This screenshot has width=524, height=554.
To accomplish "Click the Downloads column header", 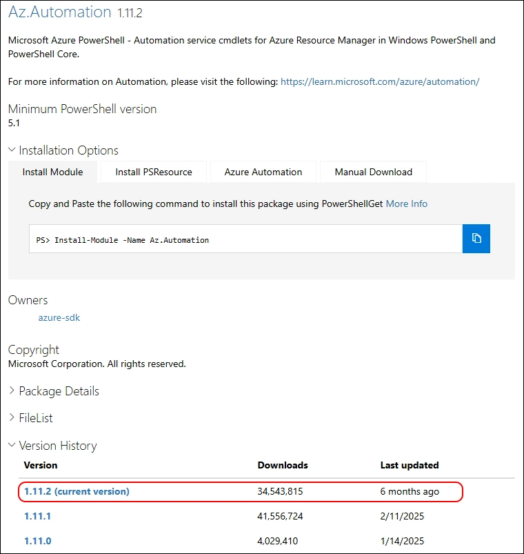I will click(283, 465).
